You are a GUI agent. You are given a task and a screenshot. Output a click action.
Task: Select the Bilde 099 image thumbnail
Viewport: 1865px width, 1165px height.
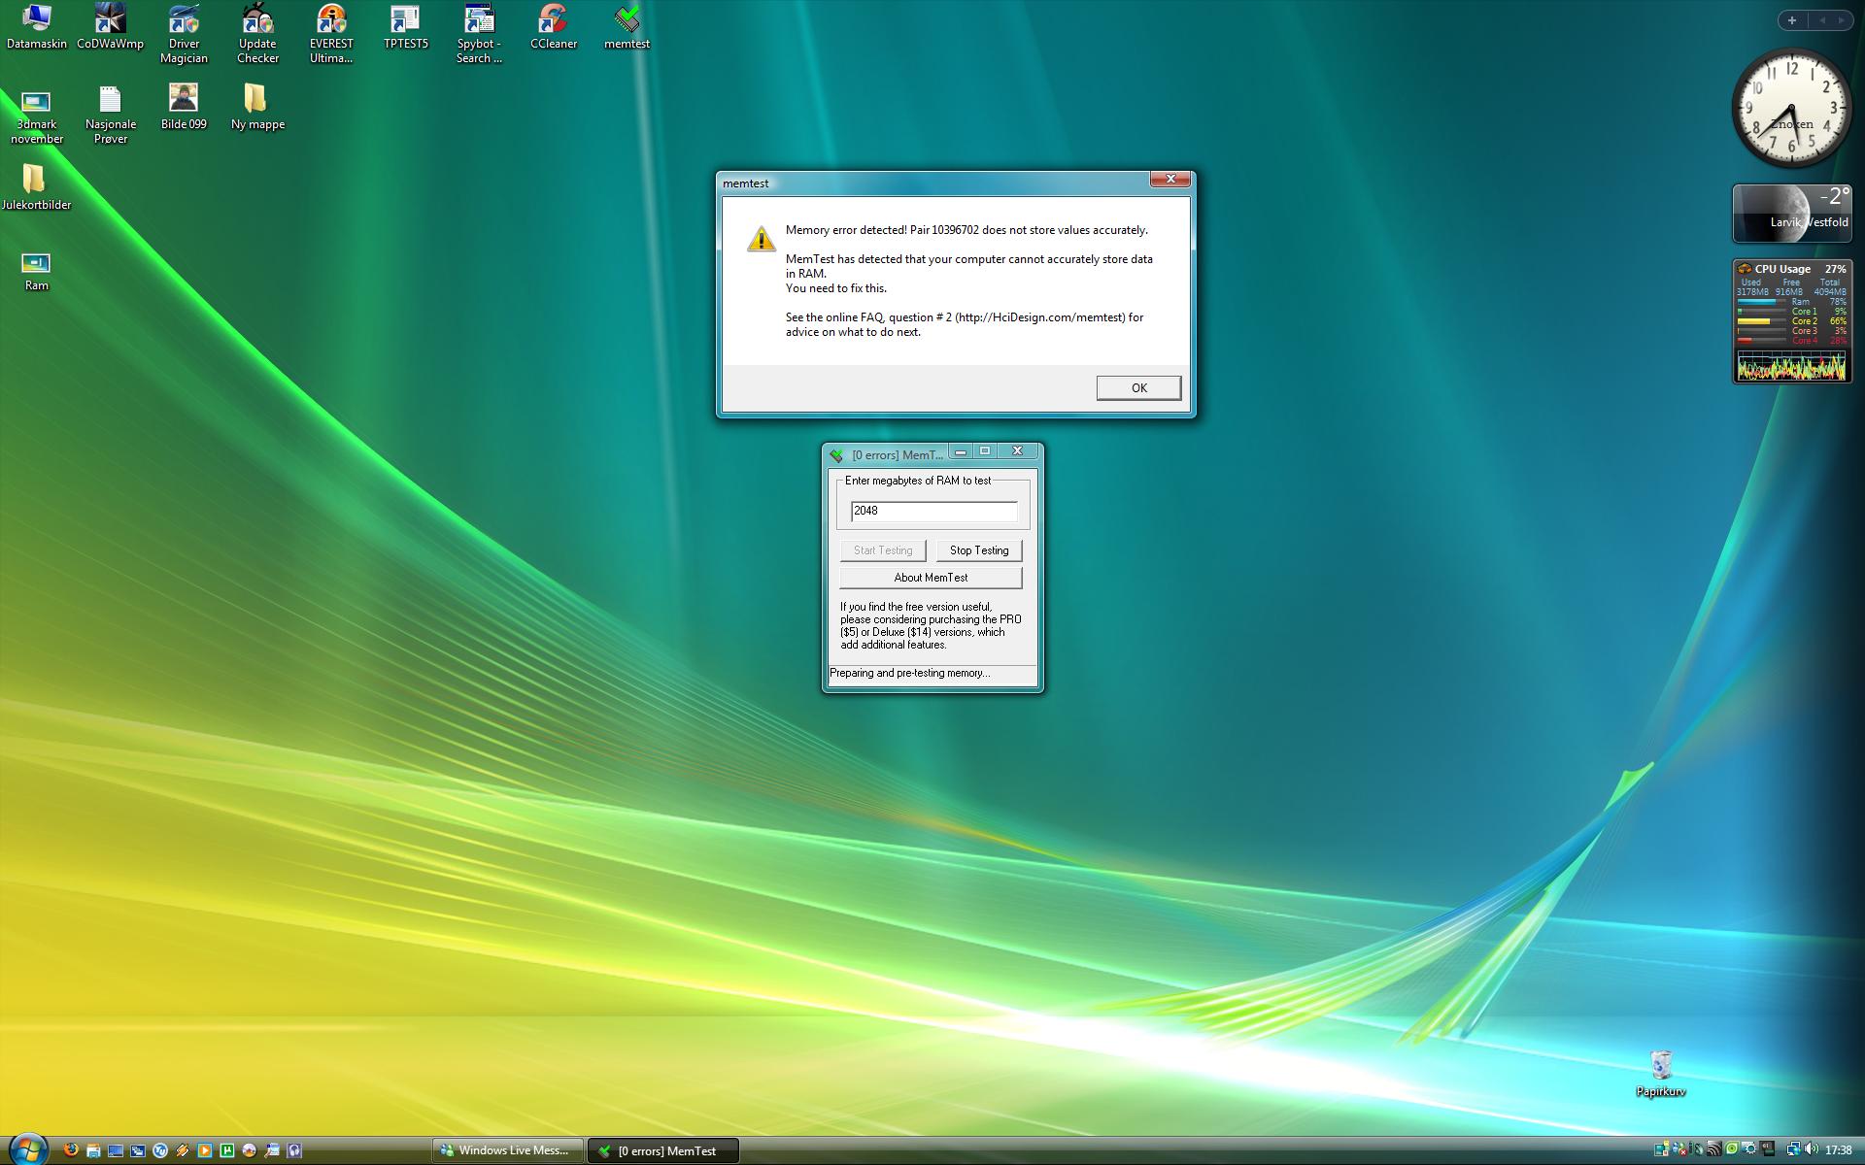click(x=184, y=107)
